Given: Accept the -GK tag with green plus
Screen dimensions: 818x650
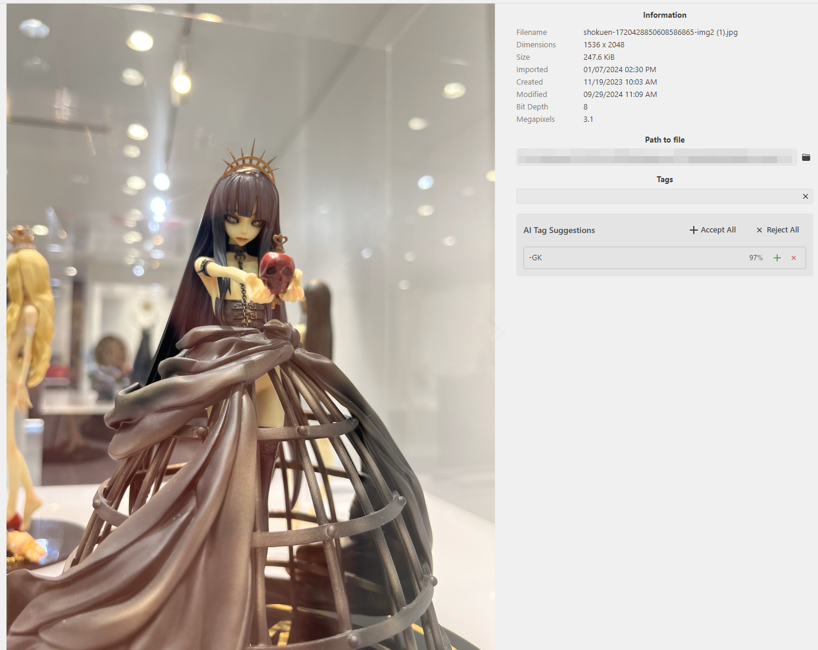Looking at the screenshot, I should point(777,258).
